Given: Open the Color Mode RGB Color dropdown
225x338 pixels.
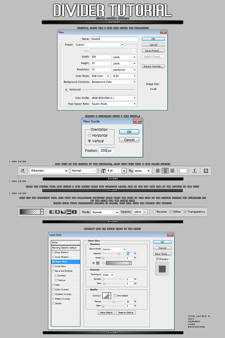Looking at the screenshot, I should click(x=100, y=76).
